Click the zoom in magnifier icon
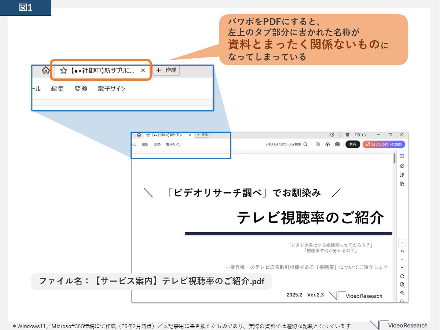This screenshot has height=330, width=440. click(x=402, y=293)
